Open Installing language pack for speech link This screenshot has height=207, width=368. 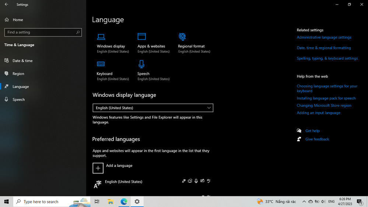[326, 98]
